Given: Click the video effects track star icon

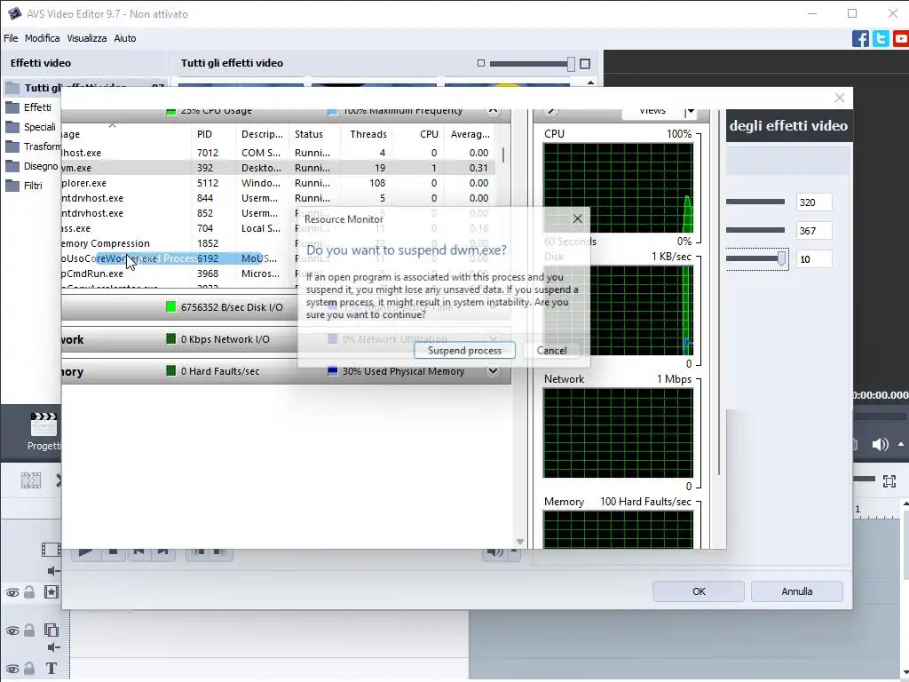Looking at the screenshot, I should click(x=51, y=592).
